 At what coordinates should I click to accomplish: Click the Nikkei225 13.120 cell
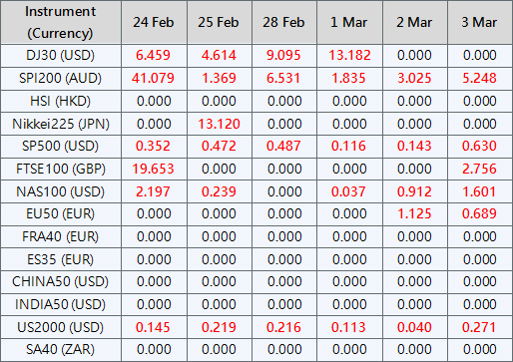tap(219, 124)
